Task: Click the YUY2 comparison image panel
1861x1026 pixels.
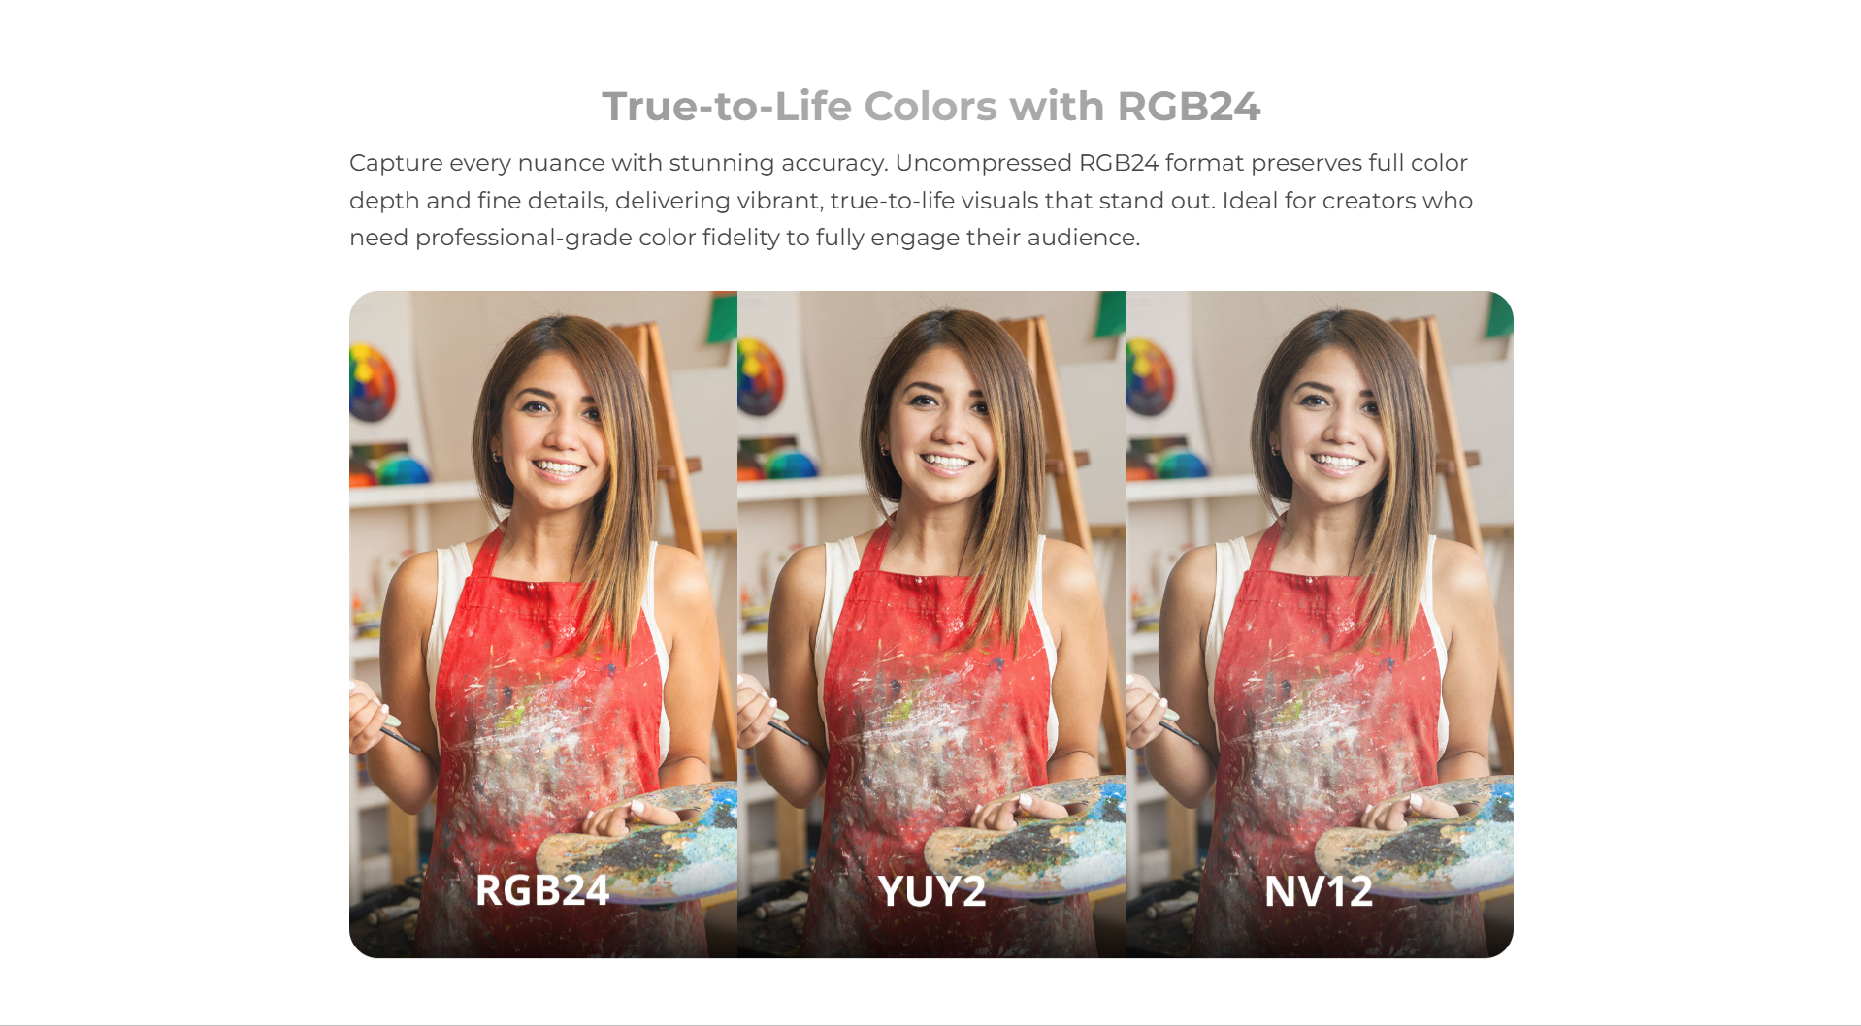Action: point(931,625)
